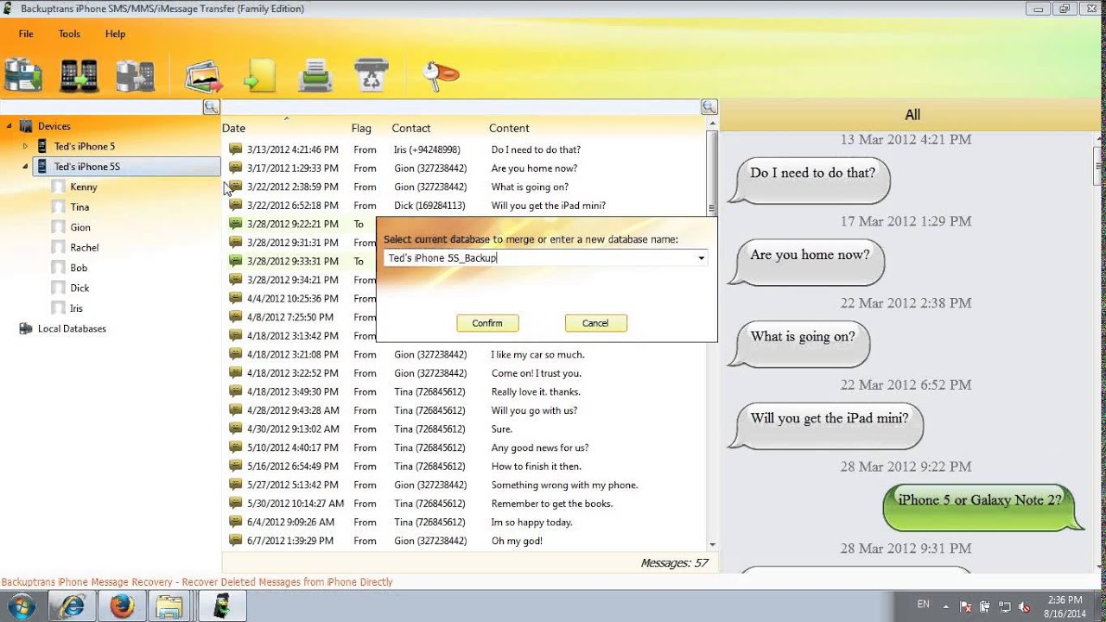Viewport: 1106px width, 622px height.
Task: Select the Ted's iPhone 5S tree item
Action: [126, 167]
